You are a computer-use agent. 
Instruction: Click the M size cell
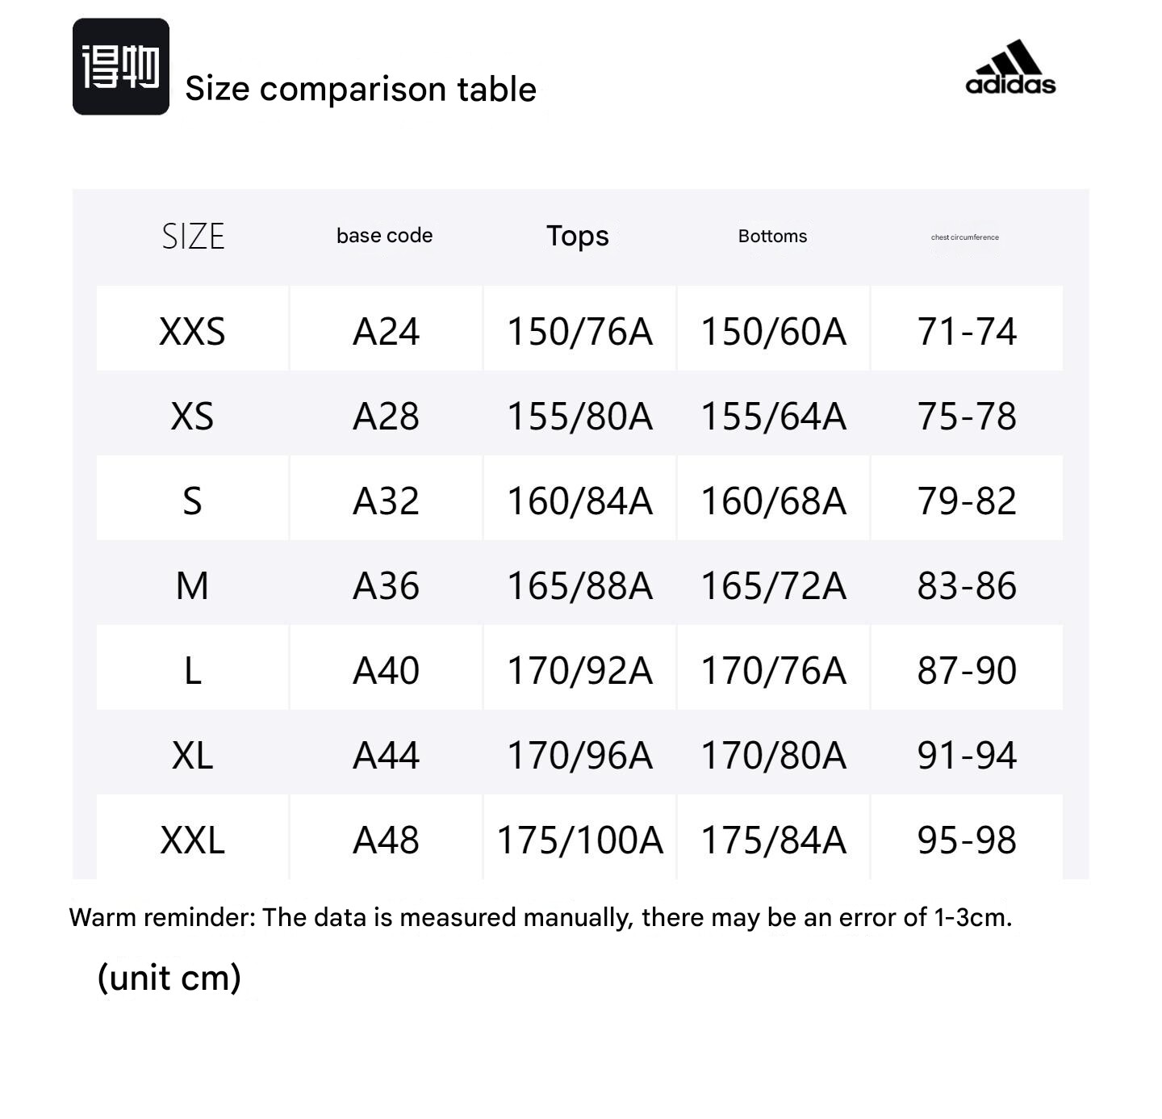[193, 586]
